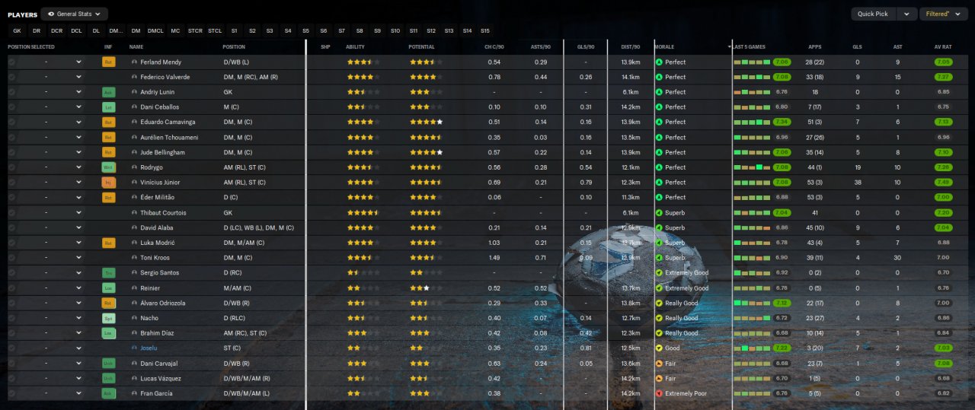975x410 pixels.
Task: Click the player profile icon beside Joselu
Action: pyautogui.click(x=135, y=348)
